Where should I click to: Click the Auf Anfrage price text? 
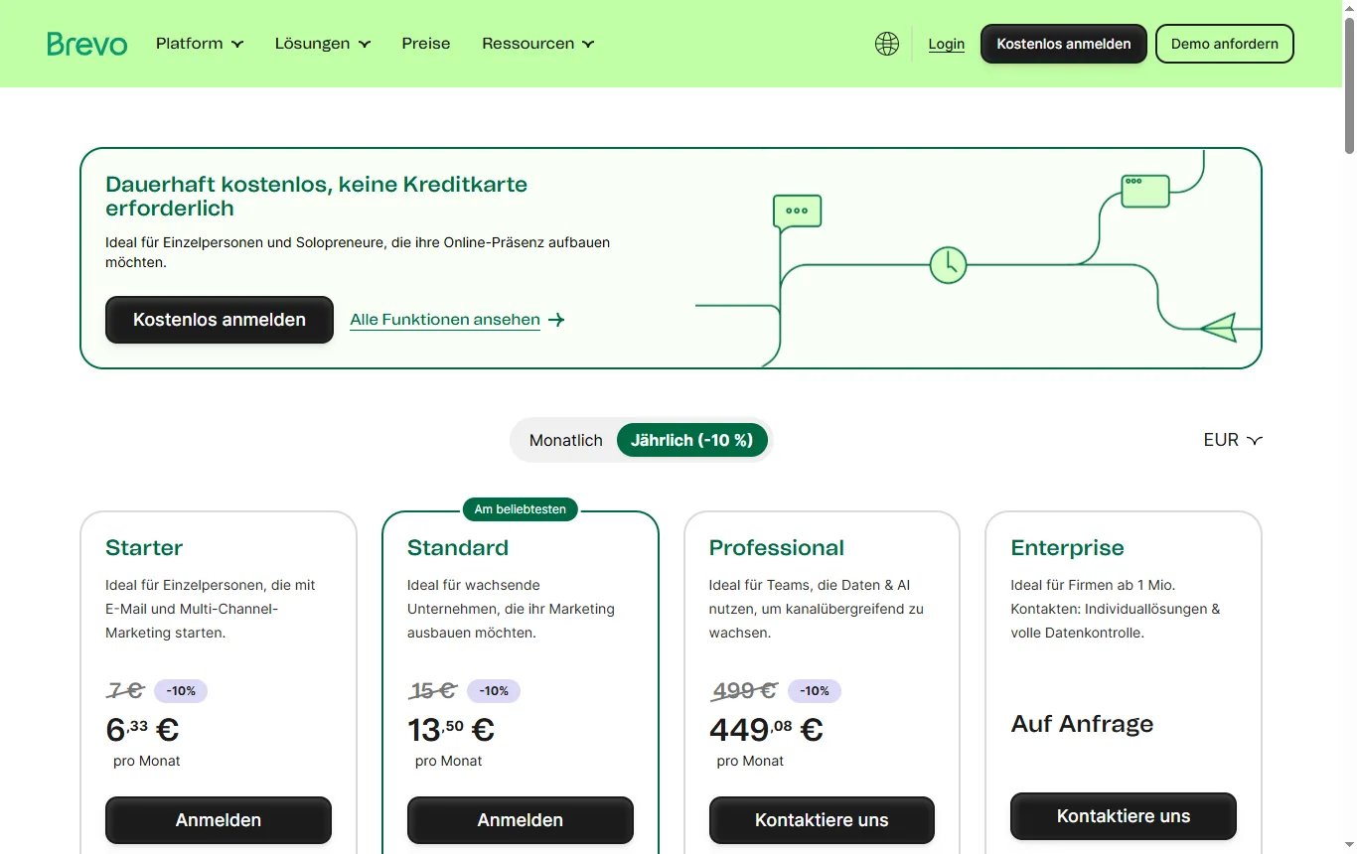click(x=1083, y=724)
